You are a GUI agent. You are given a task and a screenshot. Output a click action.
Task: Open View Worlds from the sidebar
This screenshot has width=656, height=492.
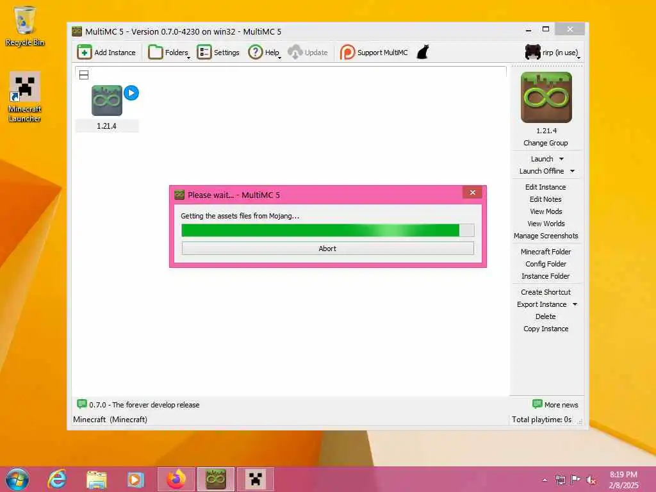coord(546,224)
